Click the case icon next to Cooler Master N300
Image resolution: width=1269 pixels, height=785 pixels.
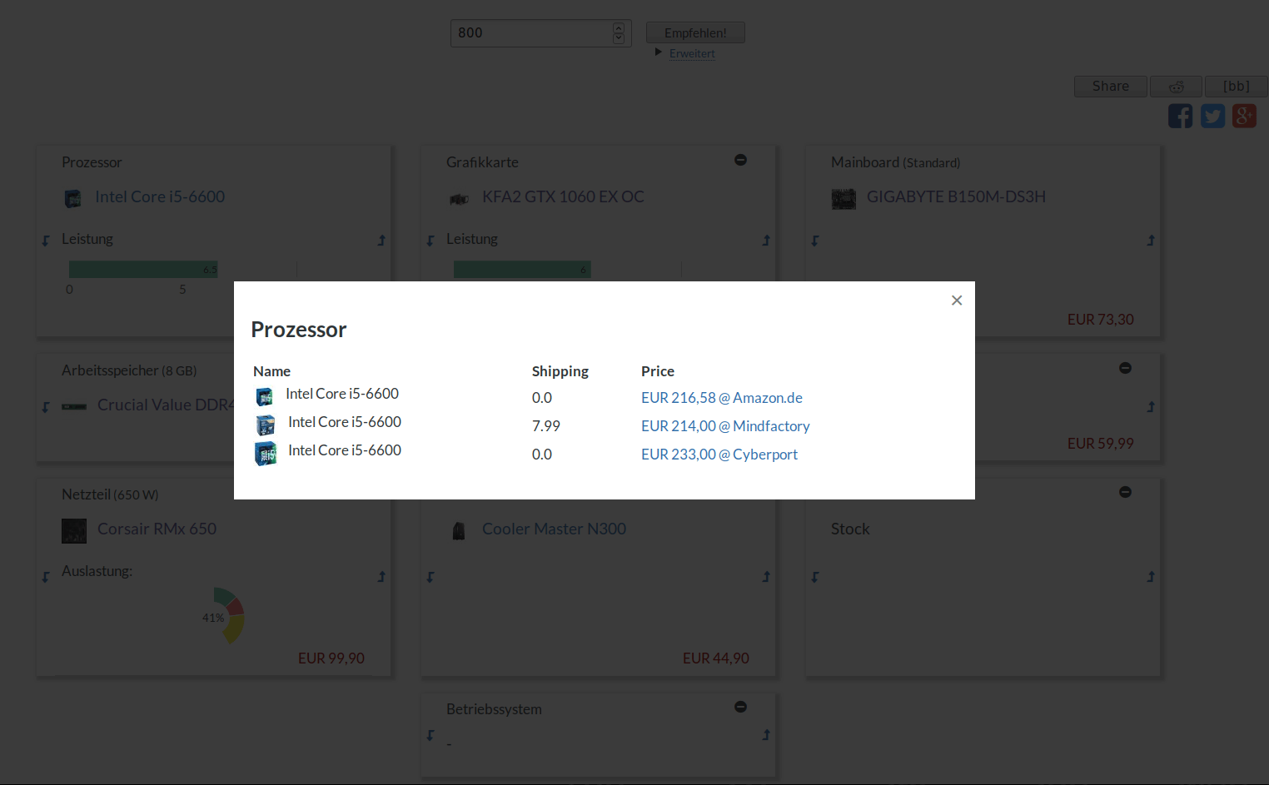pyautogui.click(x=459, y=531)
